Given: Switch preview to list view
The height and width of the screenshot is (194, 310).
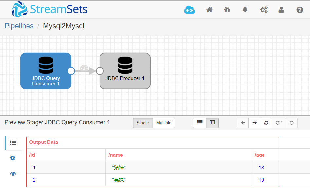Looking at the screenshot, I should [x=200, y=123].
